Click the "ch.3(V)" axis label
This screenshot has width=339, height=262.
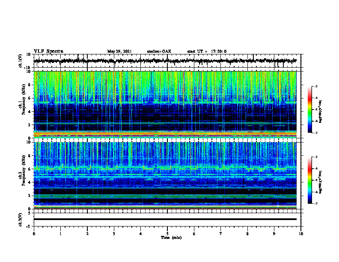click(21, 220)
